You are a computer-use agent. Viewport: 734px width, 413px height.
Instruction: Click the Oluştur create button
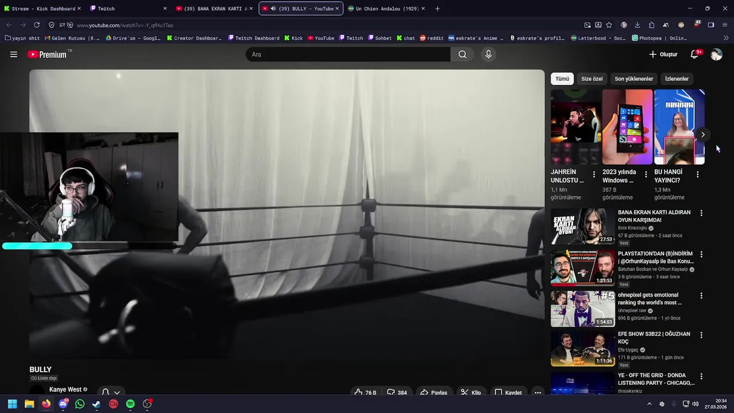(663, 54)
